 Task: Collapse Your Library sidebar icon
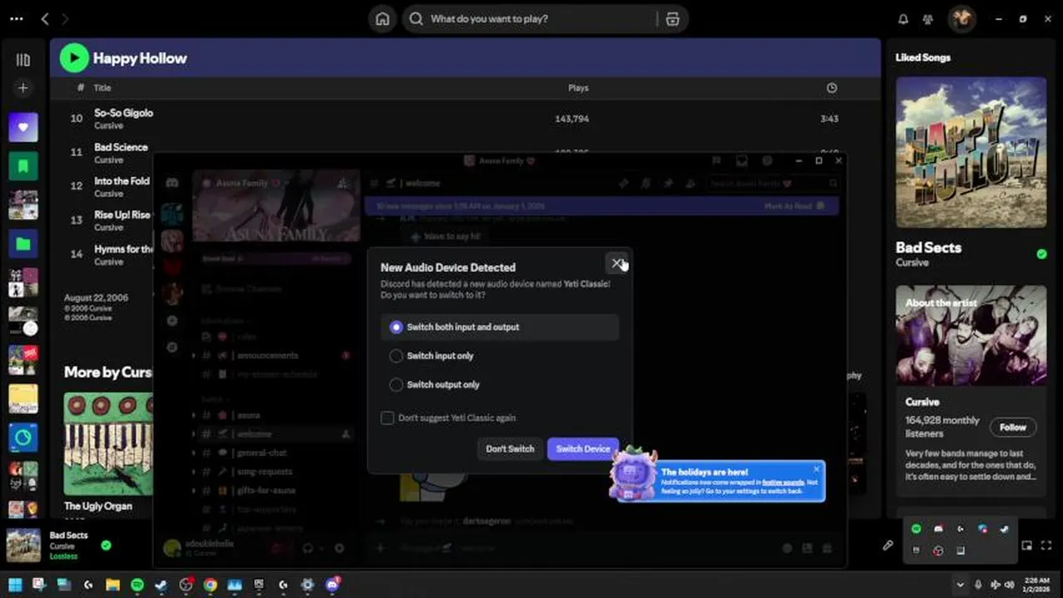pos(23,60)
